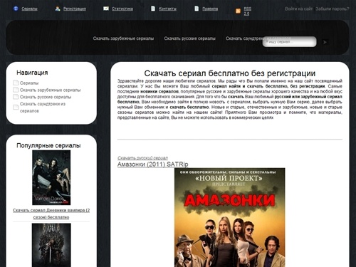
Task: Click the page icon beside Правила
Action: [x=197, y=9]
